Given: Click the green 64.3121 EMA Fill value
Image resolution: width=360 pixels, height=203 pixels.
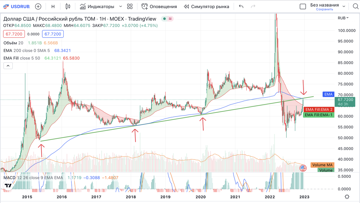Looking at the screenshot, I should pos(53,58).
